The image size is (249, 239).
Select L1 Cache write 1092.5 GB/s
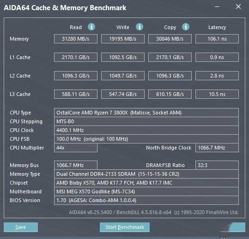pyautogui.click(x=123, y=57)
